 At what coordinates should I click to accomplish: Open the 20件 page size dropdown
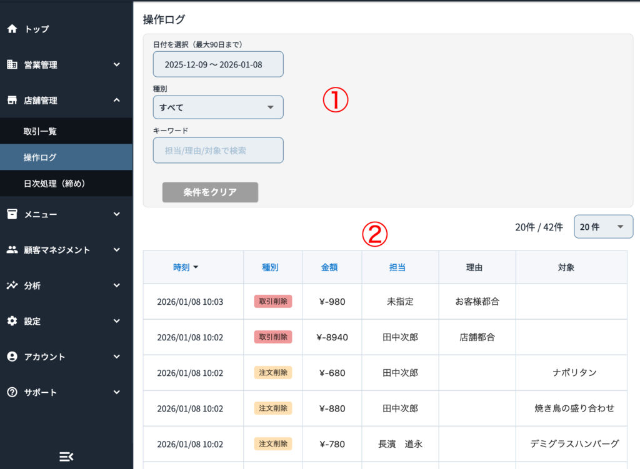pyautogui.click(x=603, y=227)
